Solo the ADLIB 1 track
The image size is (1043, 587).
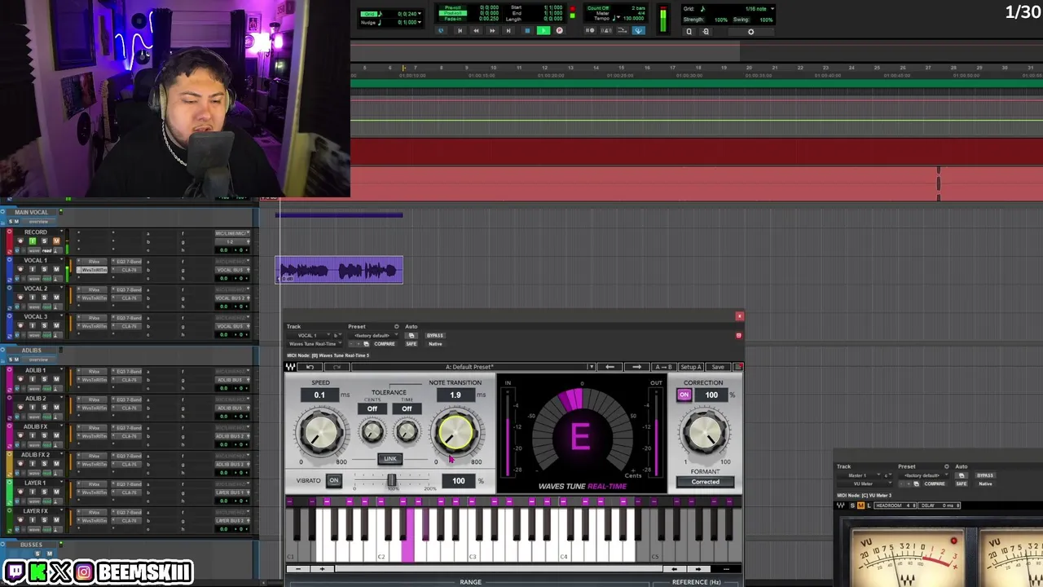click(x=44, y=379)
